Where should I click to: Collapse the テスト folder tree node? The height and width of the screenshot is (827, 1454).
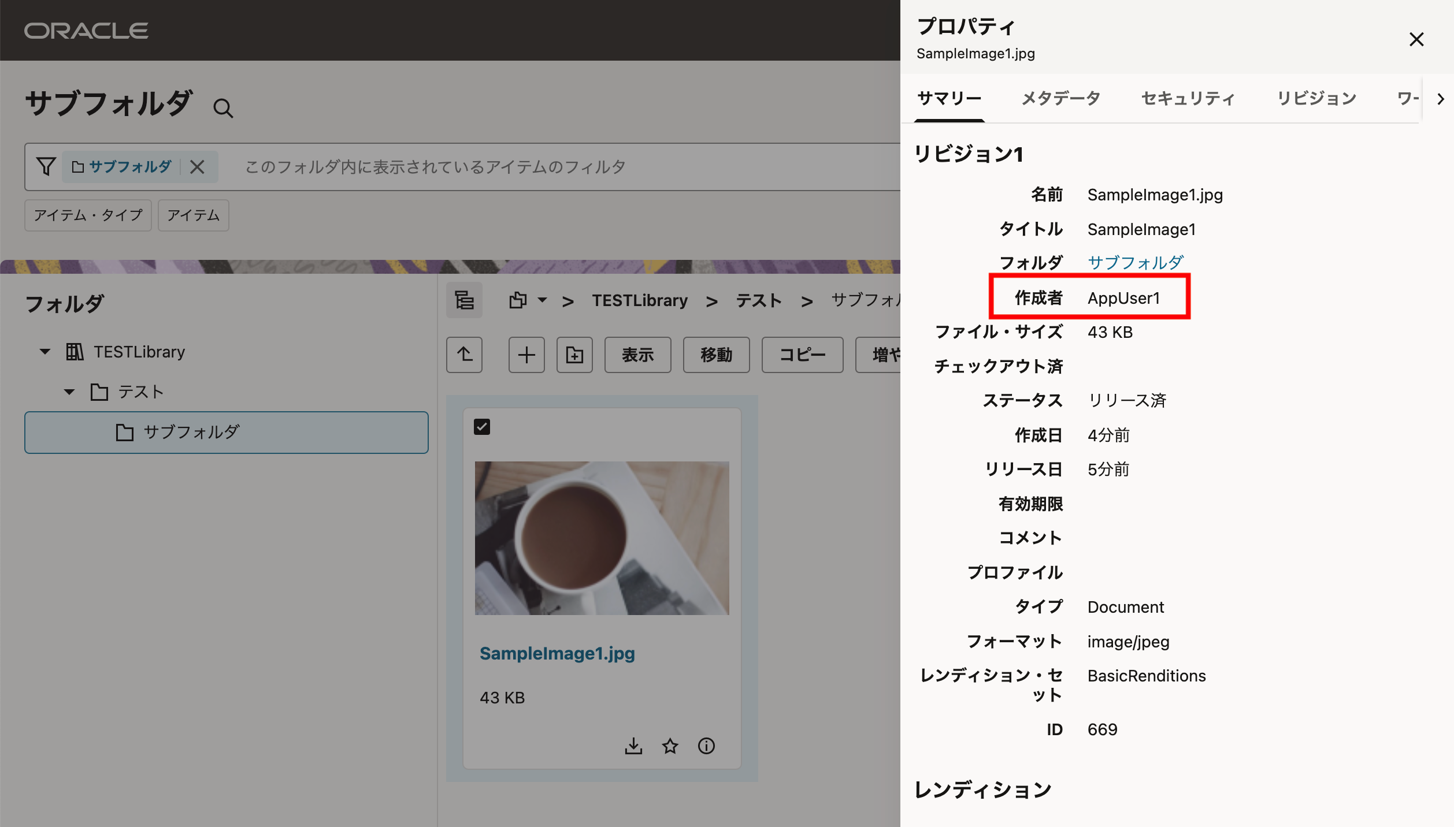click(x=69, y=392)
